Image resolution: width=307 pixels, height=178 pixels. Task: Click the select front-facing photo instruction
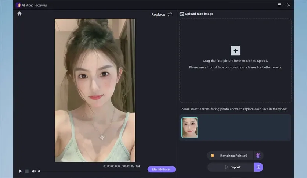234,109
